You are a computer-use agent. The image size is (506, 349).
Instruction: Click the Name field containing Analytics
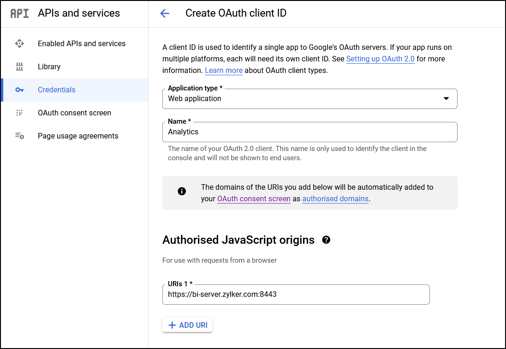(x=309, y=132)
